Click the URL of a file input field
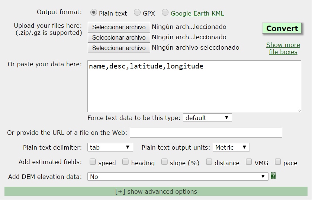This screenshot has width=312, height=200. 206,133
